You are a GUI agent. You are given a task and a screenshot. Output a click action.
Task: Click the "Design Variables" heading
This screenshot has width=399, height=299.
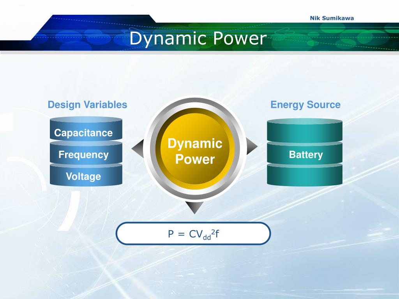coord(87,104)
